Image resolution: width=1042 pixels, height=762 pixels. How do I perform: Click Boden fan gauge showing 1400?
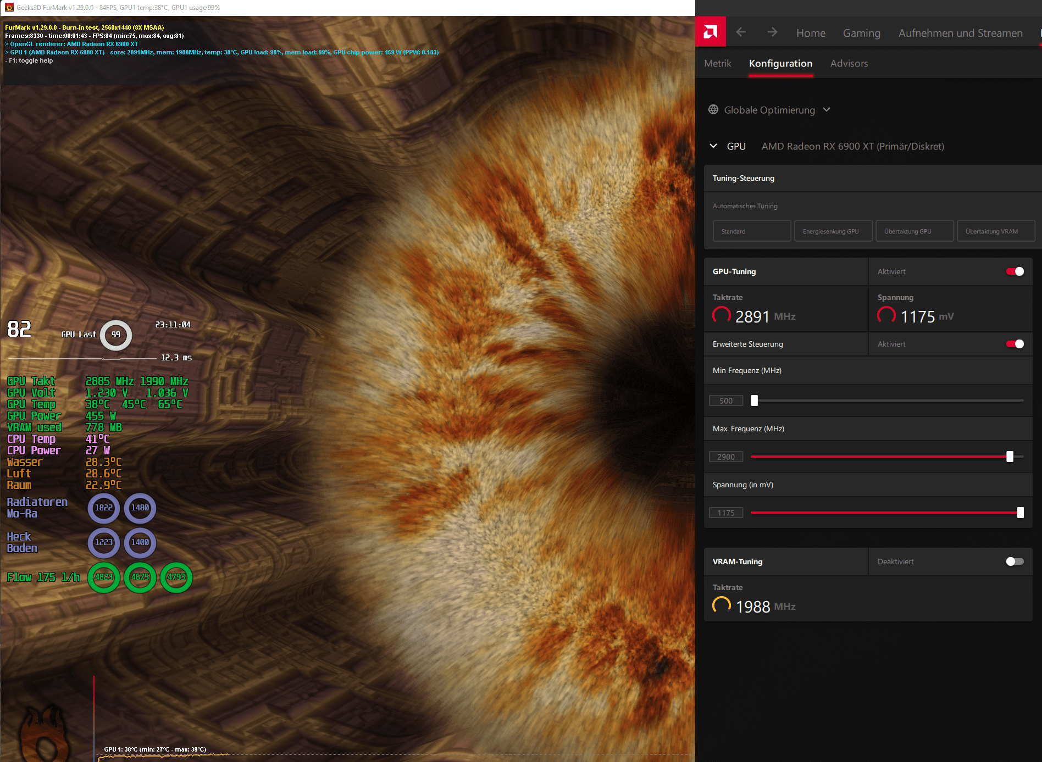point(140,543)
